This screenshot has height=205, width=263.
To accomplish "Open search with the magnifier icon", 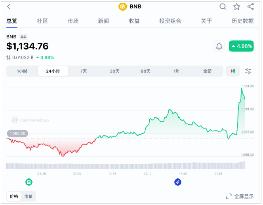I will tap(223, 7).
